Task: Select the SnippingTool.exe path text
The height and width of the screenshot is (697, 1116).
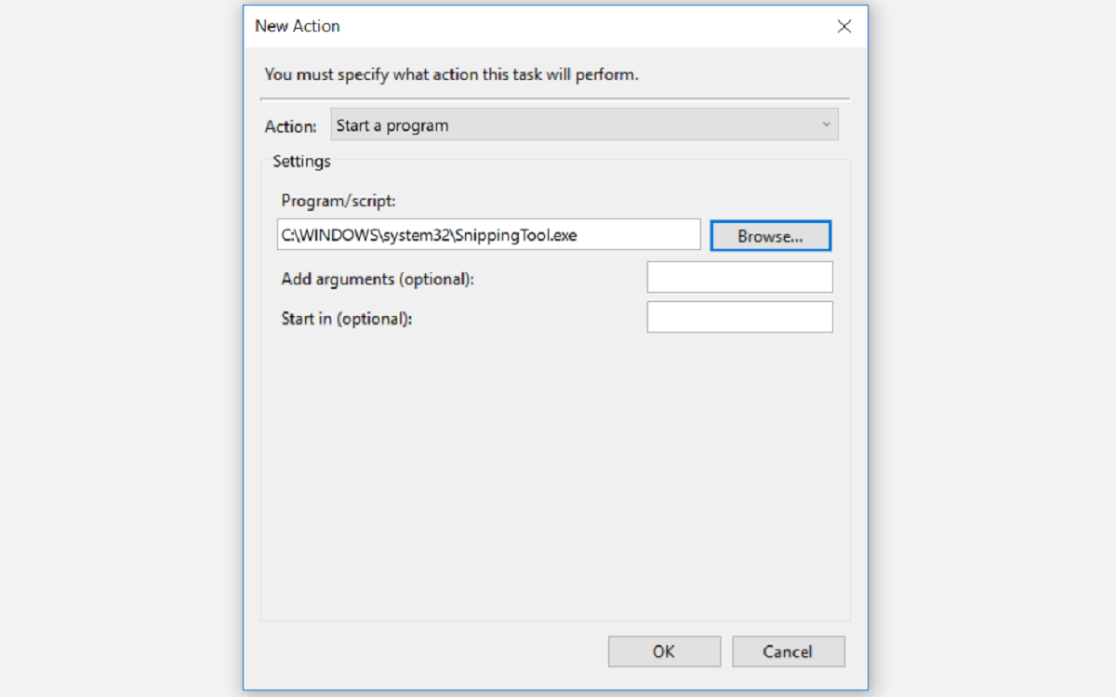Action: coord(428,234)
